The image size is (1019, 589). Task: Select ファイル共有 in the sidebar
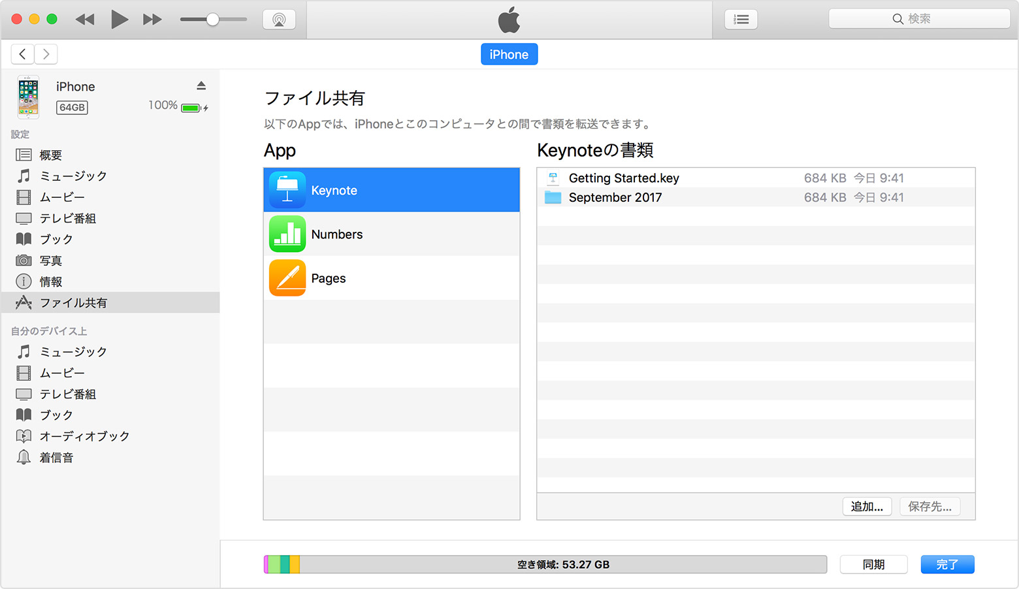(x=110, y=302)
